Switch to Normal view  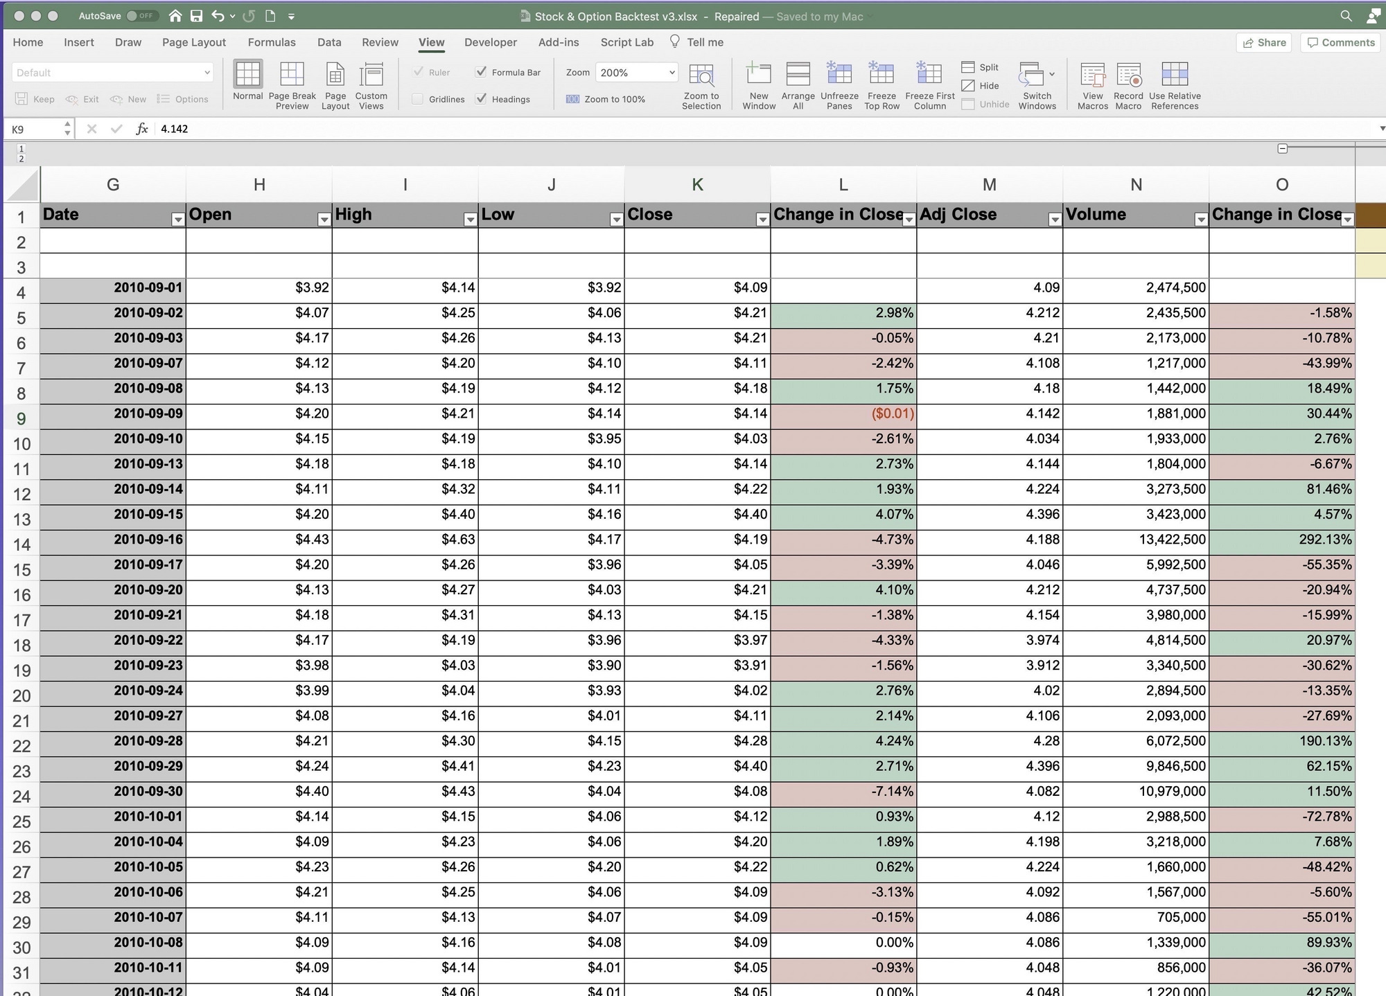[x=247, y=81]
